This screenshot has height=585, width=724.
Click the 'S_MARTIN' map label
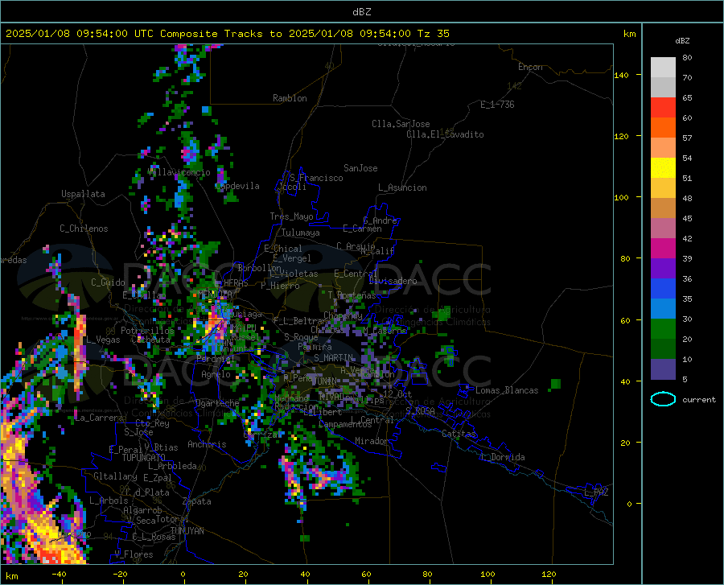[x=333, y=358]
